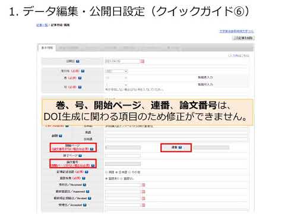The height and width of the screenshot is (214, 285).
Task: Click the greyed 論文番号 input field
Action: [x=123, y=164]
